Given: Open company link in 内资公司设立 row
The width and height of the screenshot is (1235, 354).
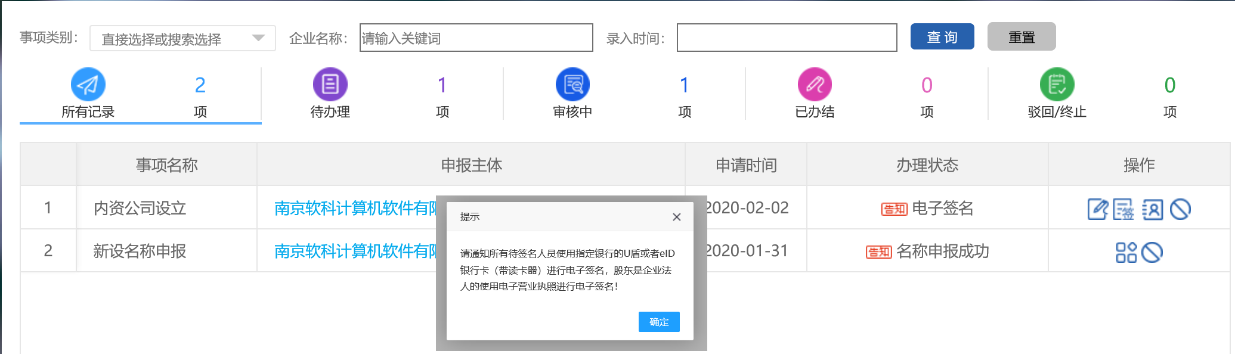Looking at the screenshot, I should (355, 209).
